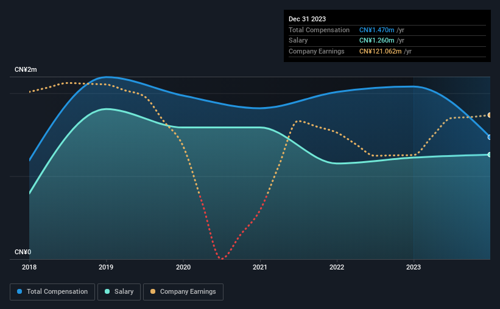Toggle the Company Earnings legend button
Image resolution: width=500 pixels, height=309 pixels.
(x=183, y=291)
